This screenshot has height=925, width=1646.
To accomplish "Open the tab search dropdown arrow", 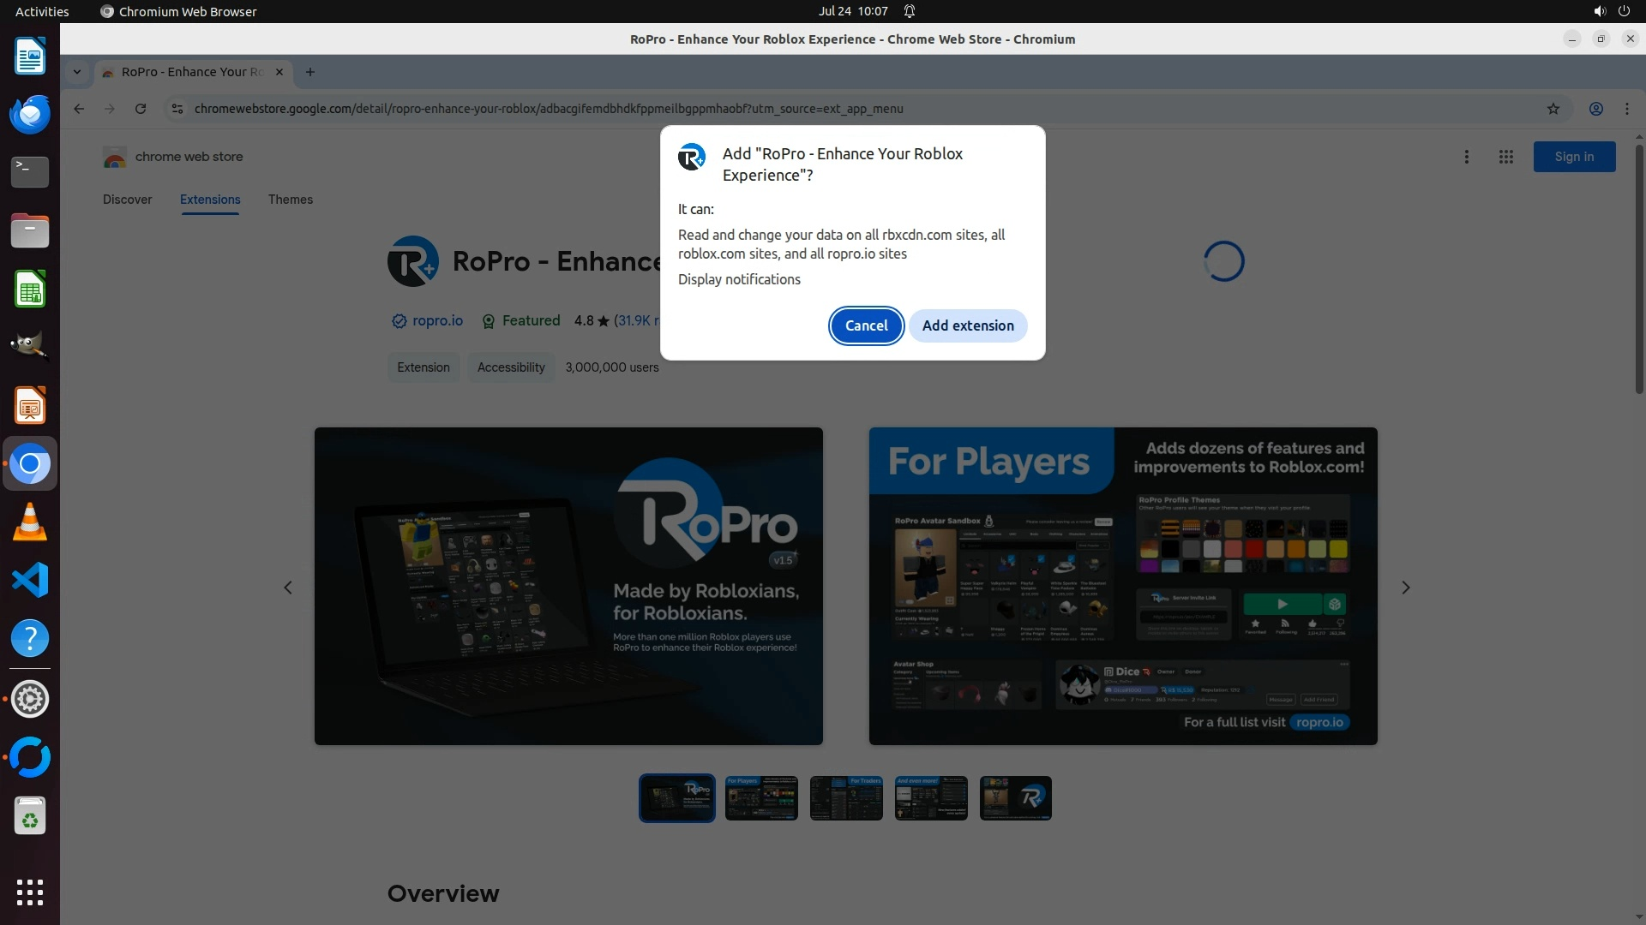I will [x=77, y=72].
